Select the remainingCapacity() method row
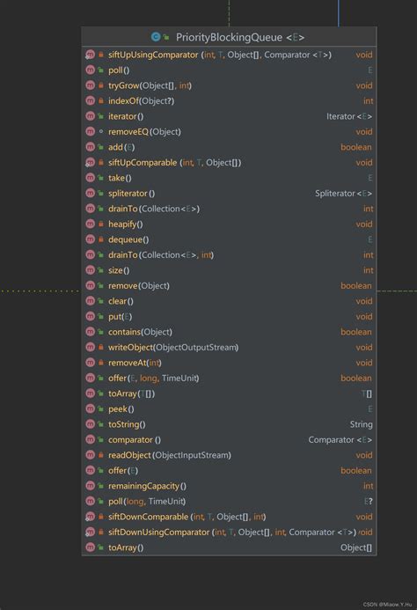417x610 pixels. coord(229,486)
